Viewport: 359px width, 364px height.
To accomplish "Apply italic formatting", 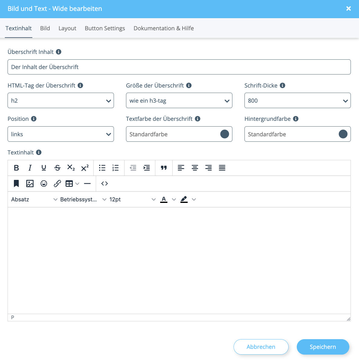I will click(30, 168).
